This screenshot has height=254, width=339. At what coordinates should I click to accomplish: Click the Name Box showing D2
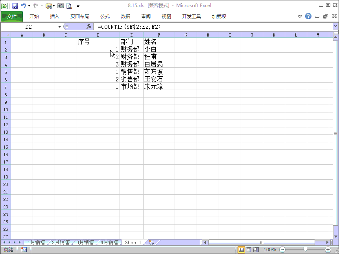point(29,27)
